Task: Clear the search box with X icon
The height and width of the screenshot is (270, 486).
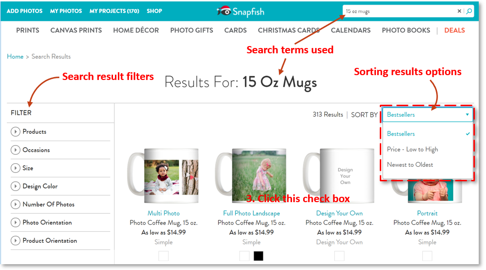Action: (459, 11)
